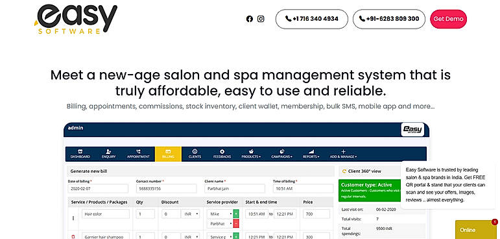The image size is (500, 239).
Task: Click the Generate new bill heading
Action: 89,171
